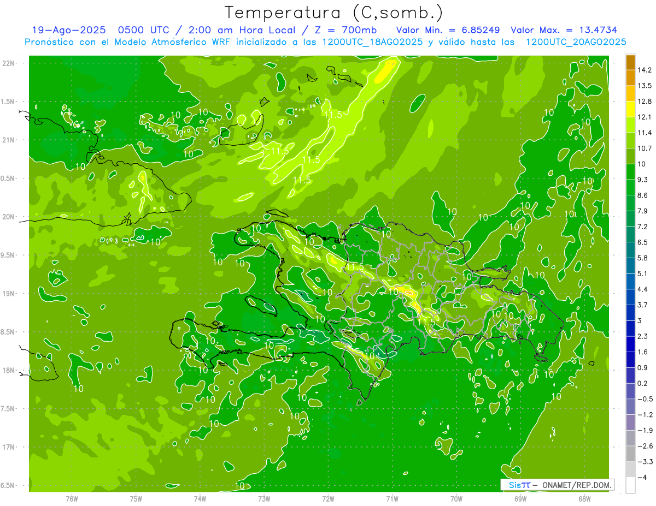Viewport: 656px width, 506px height.
Task: Click the yellow swatch between 12.1 and 12.8
Action: [631, 109]
